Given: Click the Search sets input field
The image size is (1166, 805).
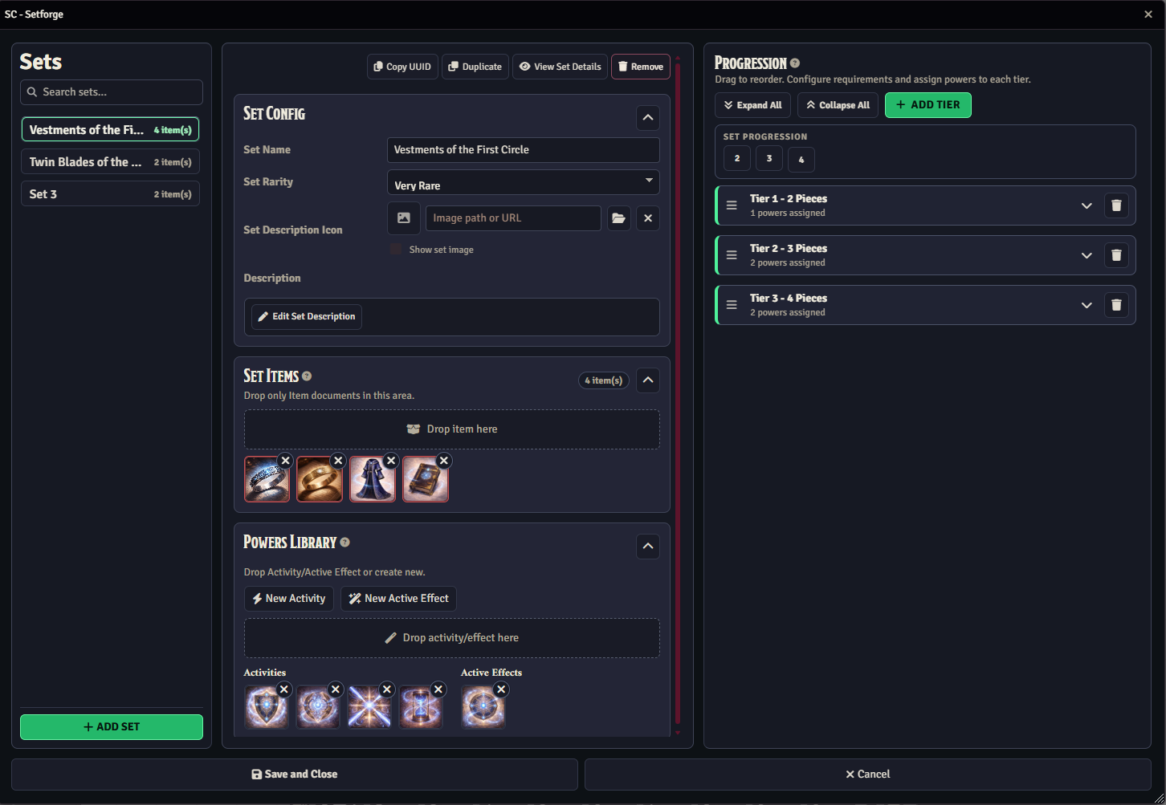Looking at the screenshot, I should tap(112, 92).
